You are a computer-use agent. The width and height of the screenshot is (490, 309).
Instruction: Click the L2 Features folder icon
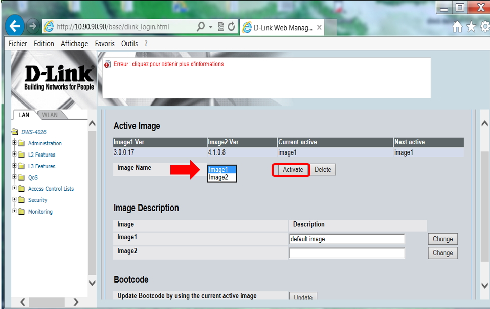coord(21,155)
